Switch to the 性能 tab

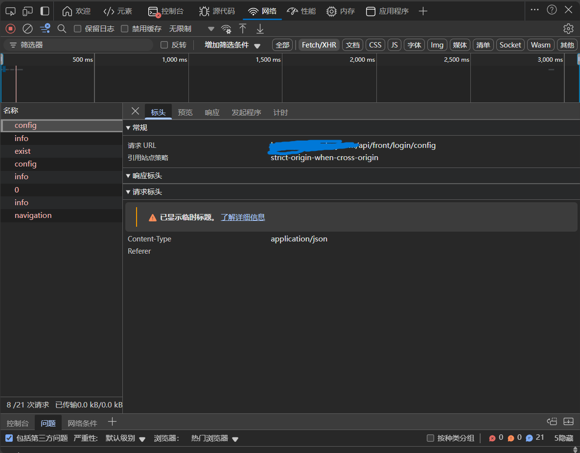(x=301, y=11)
